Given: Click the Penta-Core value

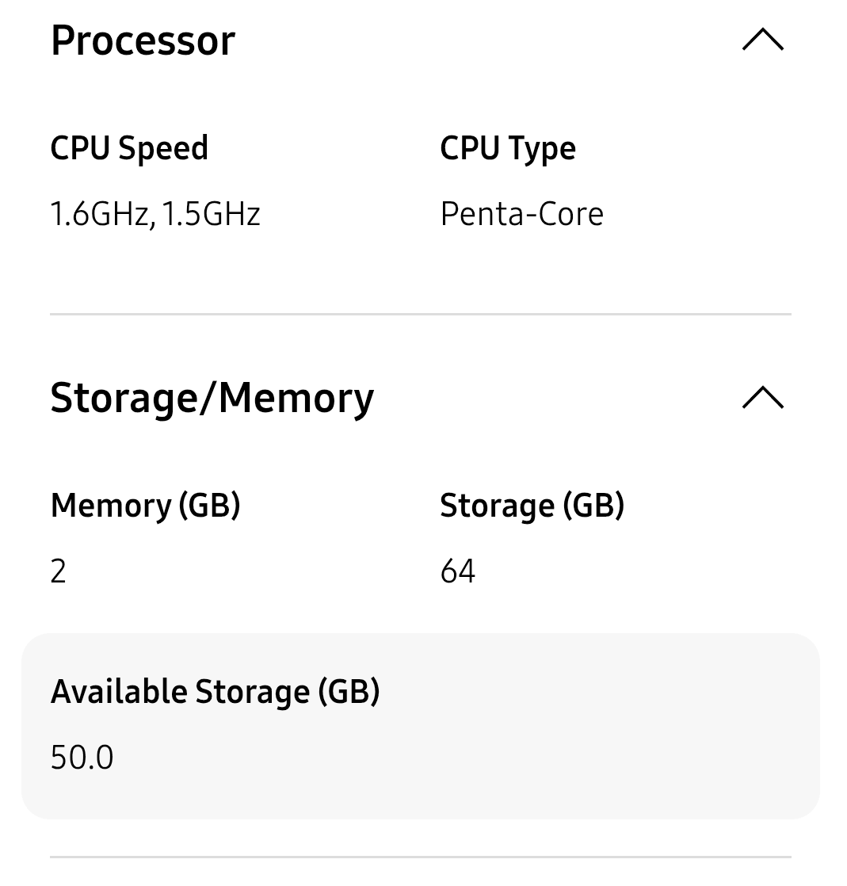Looking at the screenshot, I should 521,214.
